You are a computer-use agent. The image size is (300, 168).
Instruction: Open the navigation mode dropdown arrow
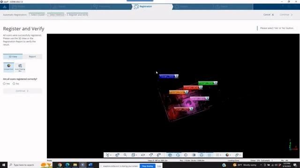111,155
